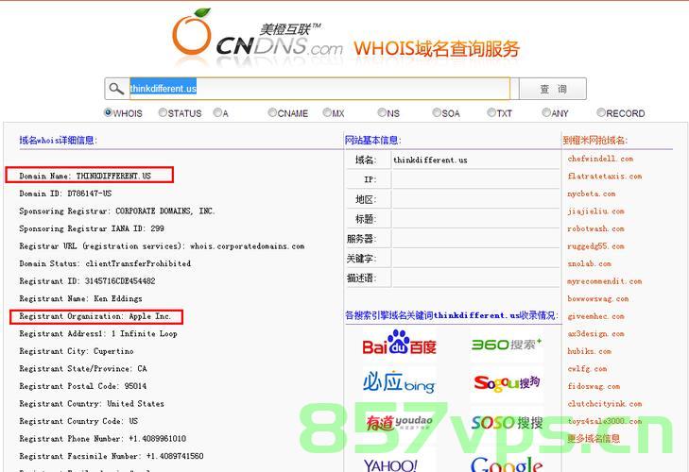Click Domain ID: D786147-US text

[65, 194]
